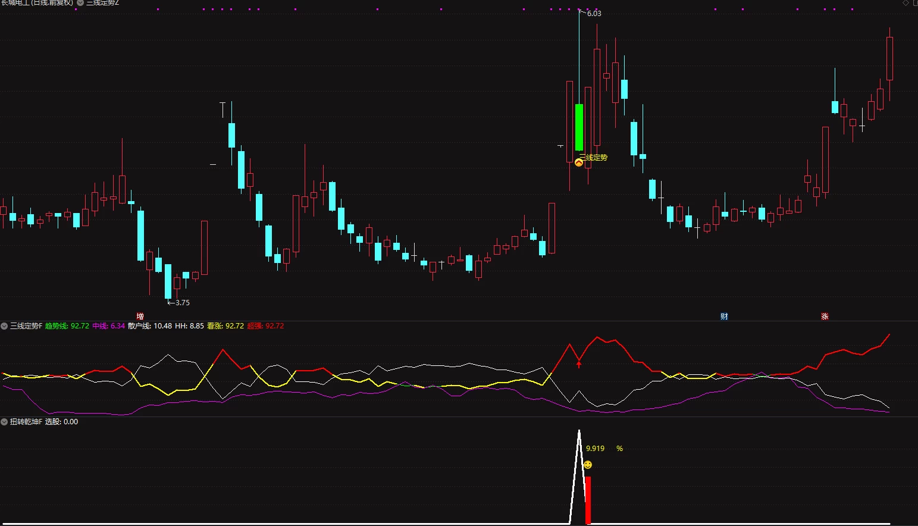The height and width of the screenshot is (526, 918).
Task: Click the smiley face signal icon
Action: (x=588, y=465)
